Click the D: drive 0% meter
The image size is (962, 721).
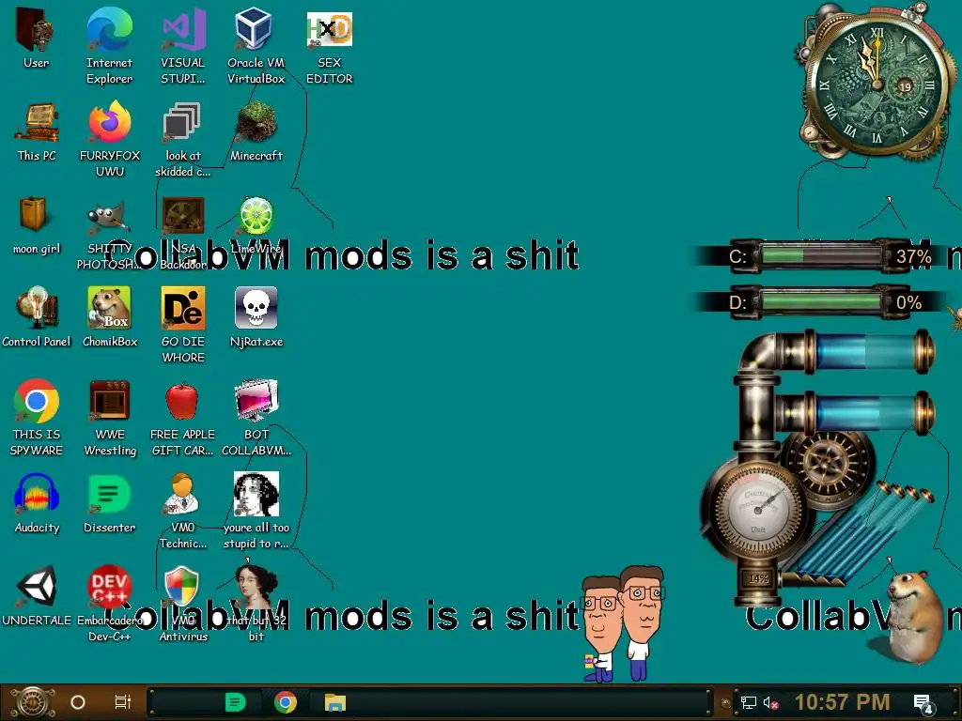[x=822, y=302]
